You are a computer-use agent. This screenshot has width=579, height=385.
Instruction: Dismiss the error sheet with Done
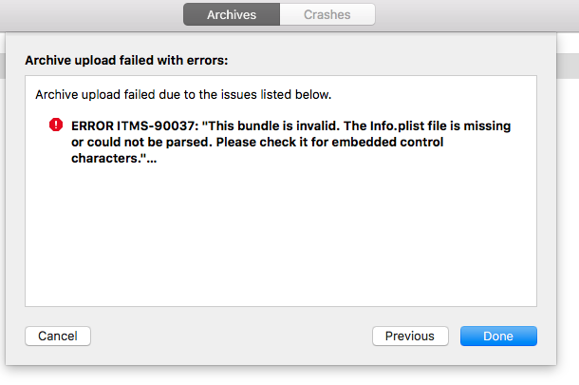click(x=498, y=336)
